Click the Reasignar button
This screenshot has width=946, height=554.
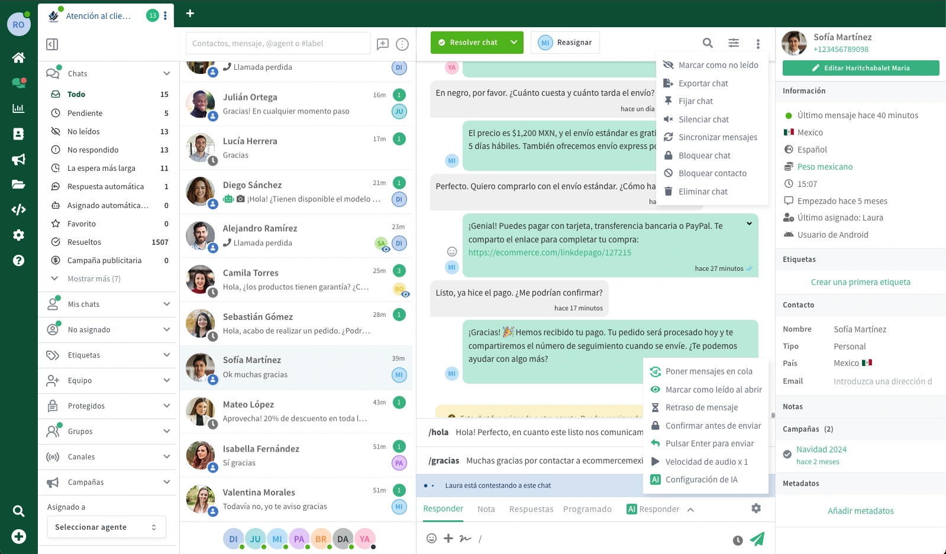(565, 43)
